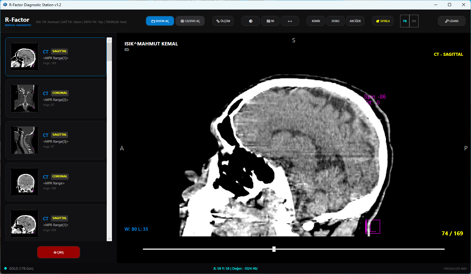471x274 pixels.
Task: Open the CORONAL series with 169 images
Action: pyautogui.click(x=56, y=182)
